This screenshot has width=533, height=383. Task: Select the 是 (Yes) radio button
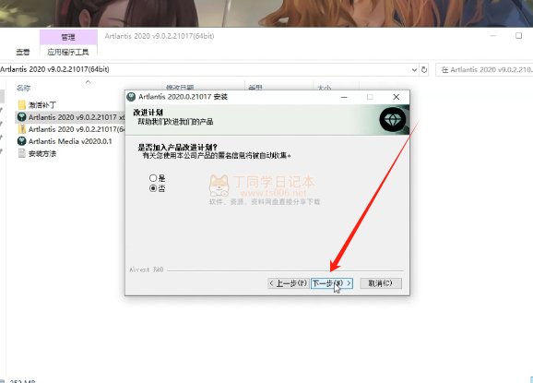[x=157, y=178]
